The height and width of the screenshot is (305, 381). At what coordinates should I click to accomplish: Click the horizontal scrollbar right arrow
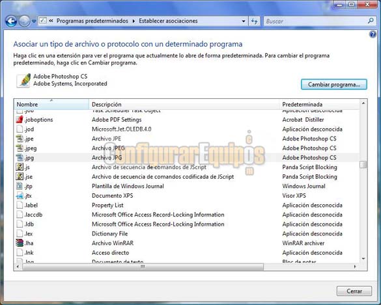pos(355,267)
